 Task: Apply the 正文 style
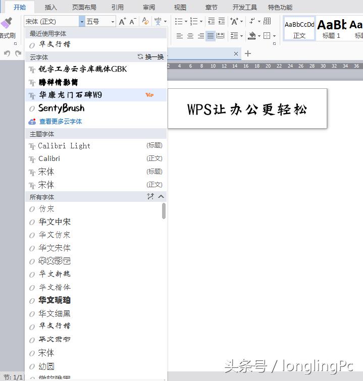(299, 29)
